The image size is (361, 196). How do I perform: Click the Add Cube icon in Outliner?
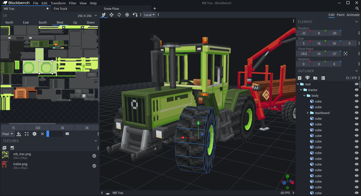click(x=300, y=78)
